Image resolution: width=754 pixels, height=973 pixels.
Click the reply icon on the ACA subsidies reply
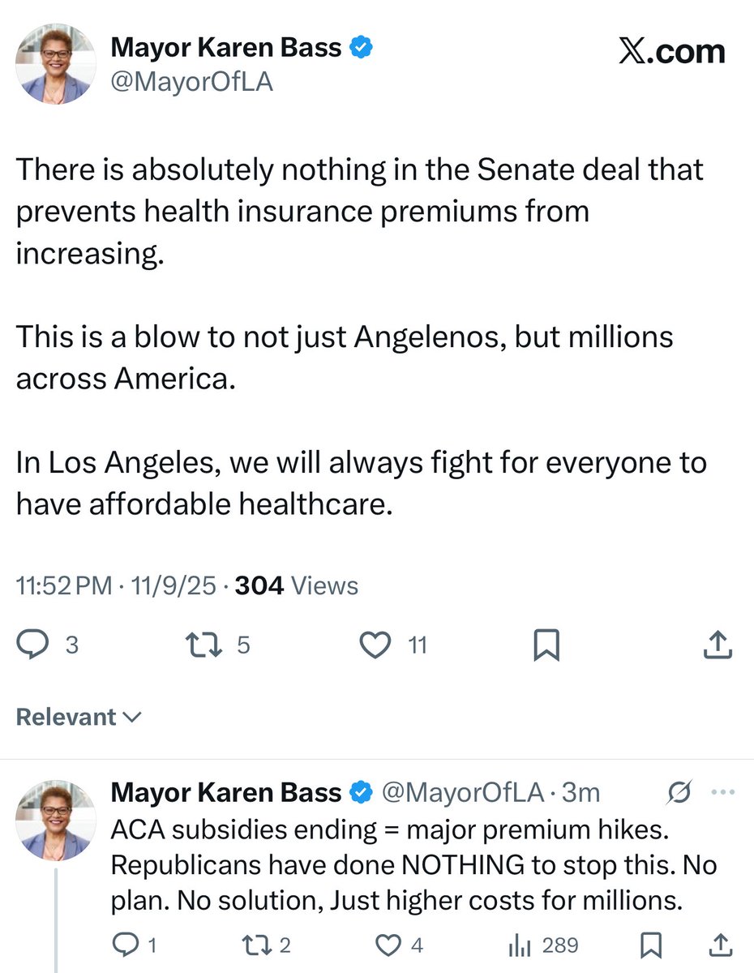coord(126,945)
